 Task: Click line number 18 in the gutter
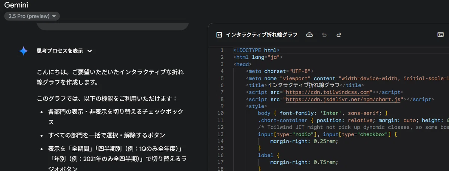click(x=220, y=169)
